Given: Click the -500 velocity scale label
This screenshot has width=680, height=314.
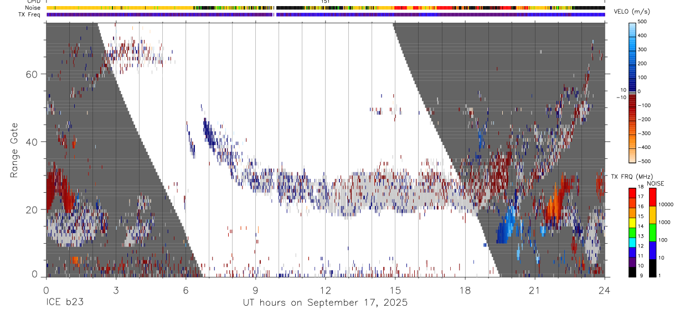Looking at the screenshot, I should [645, 161].
